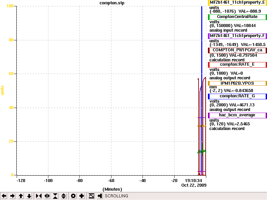Pan the graph right with the right arrow

pos(12,196)
